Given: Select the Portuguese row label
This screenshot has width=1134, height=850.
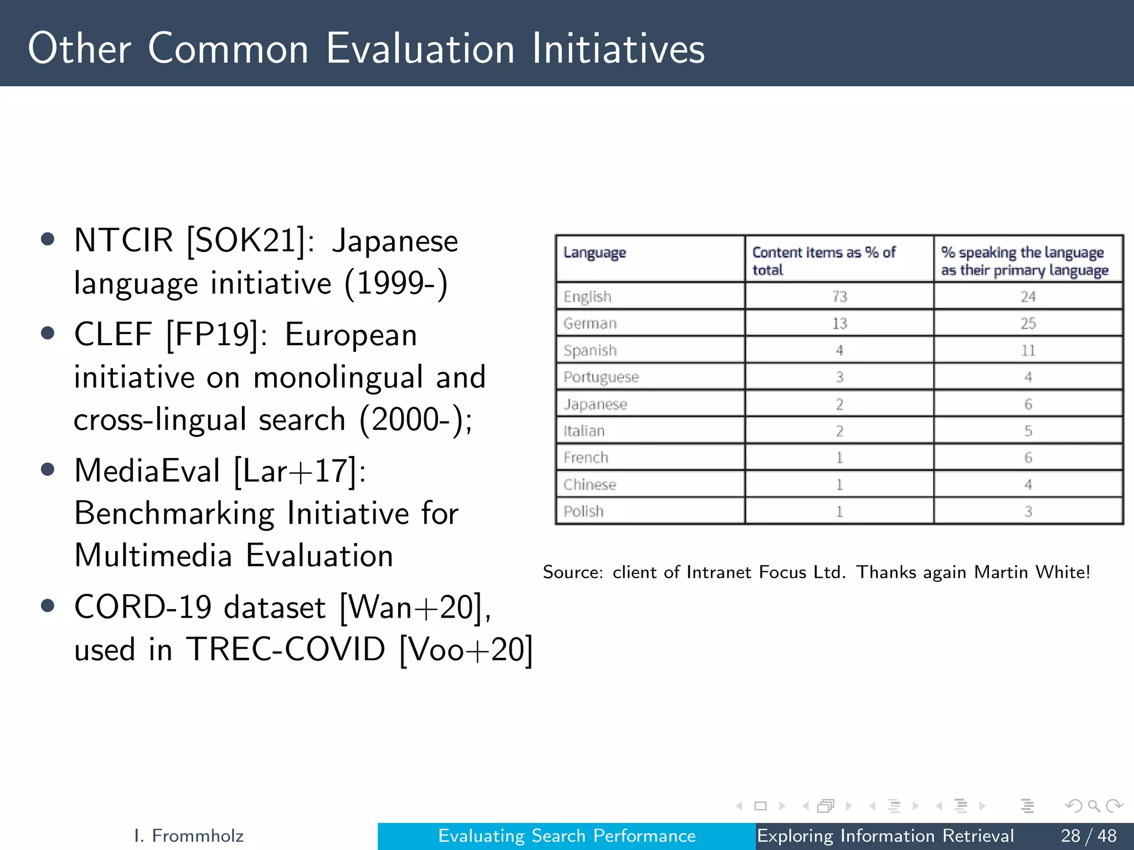Looking at the screenshot, I should click(x=601, y=377).
